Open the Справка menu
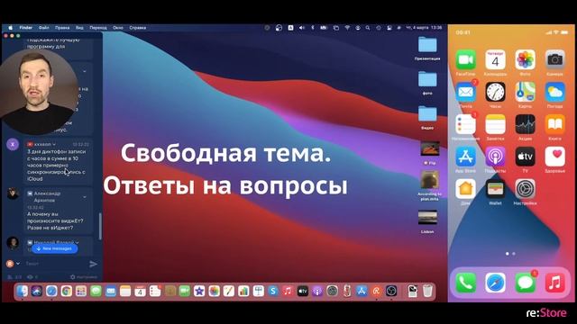Image resolution: width=577 pixels, height=324 pixels. coord(138,28)
